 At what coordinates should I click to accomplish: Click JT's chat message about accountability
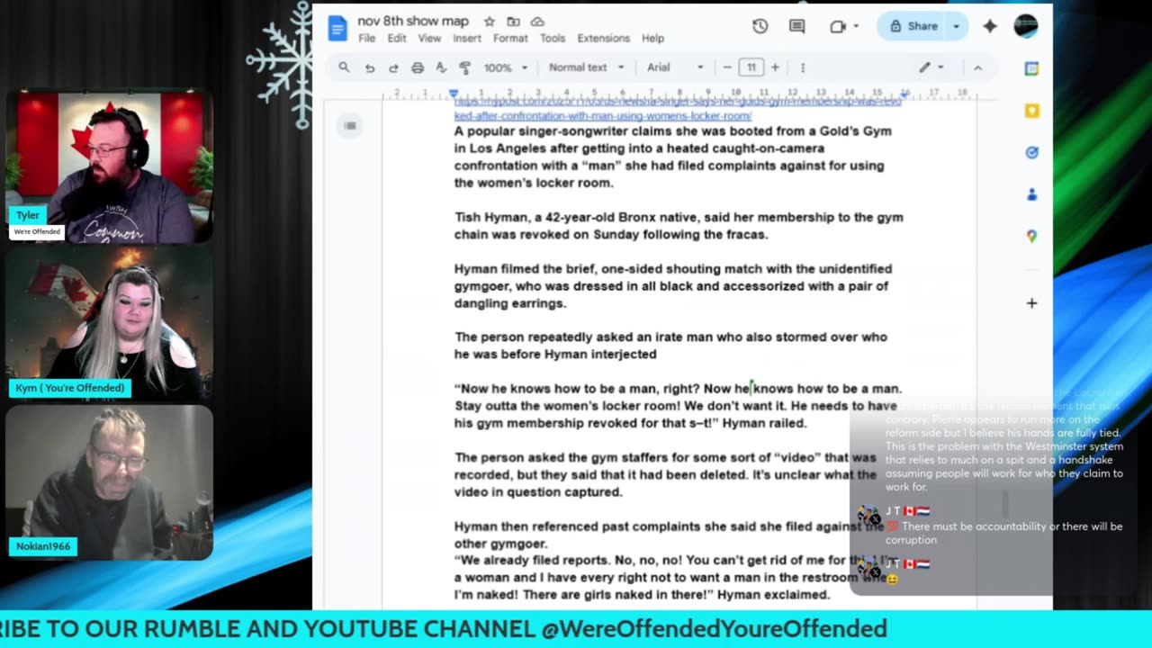pyautogui.click(x=1003, y=533)
